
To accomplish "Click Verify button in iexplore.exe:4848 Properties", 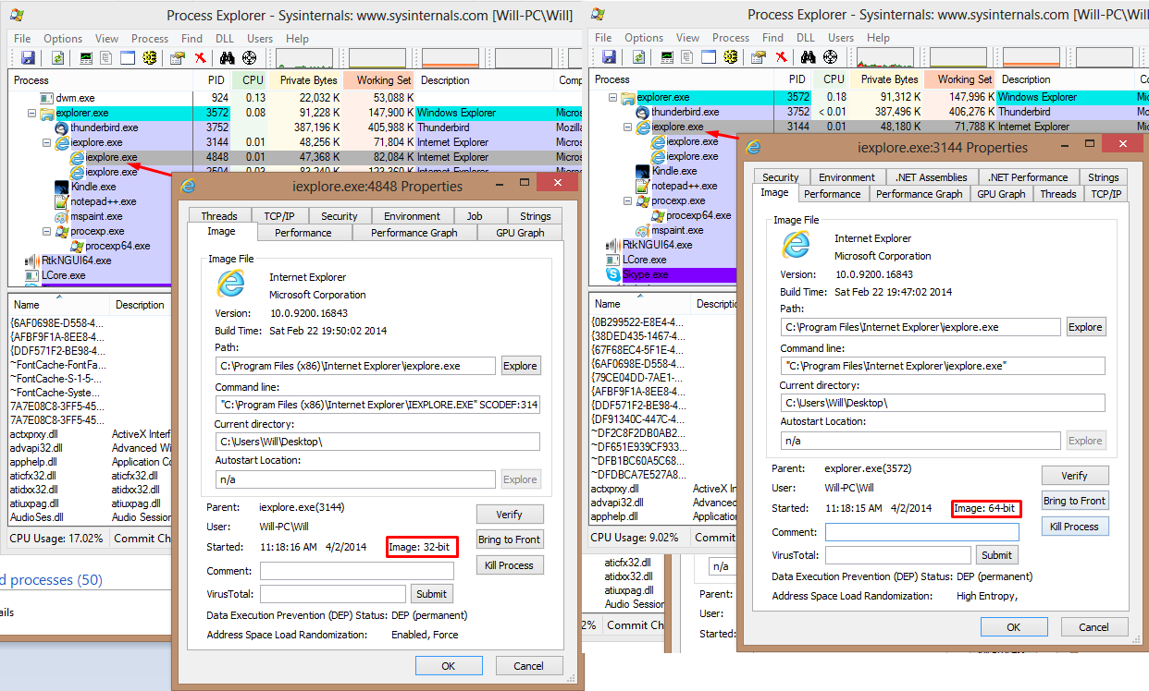I will click(x=510, y=515).
